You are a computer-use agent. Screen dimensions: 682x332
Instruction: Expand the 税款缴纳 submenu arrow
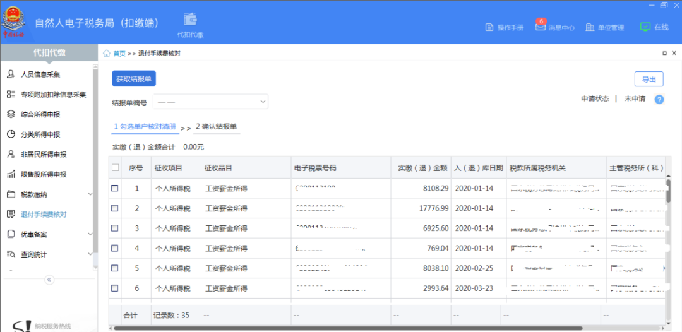[90, 194]
